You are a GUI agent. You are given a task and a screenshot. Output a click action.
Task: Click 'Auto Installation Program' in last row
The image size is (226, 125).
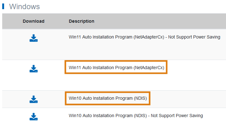(x=108, y=116)
